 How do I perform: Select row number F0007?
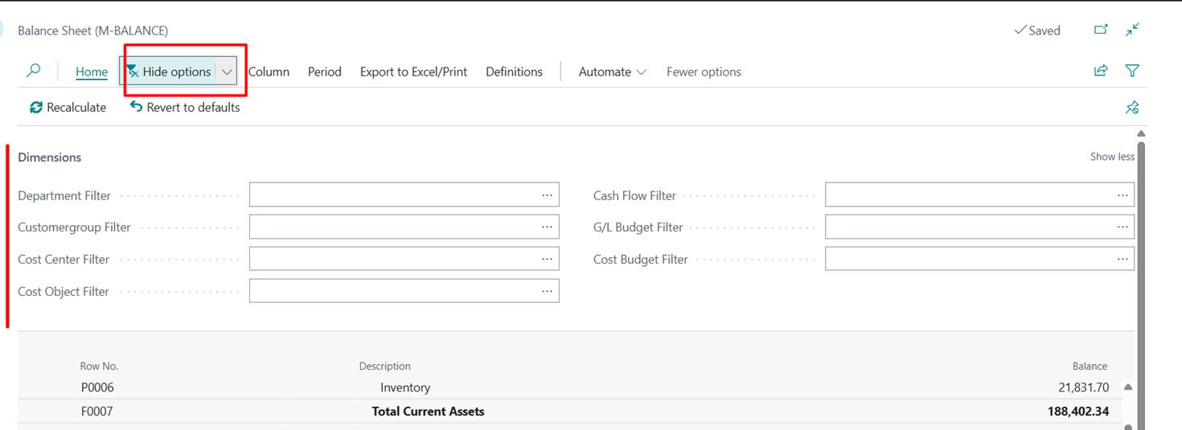[x=97, y=412]
